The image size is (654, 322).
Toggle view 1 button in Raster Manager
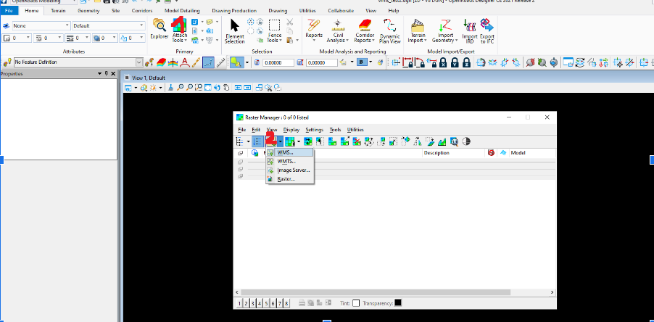point(239,303)
